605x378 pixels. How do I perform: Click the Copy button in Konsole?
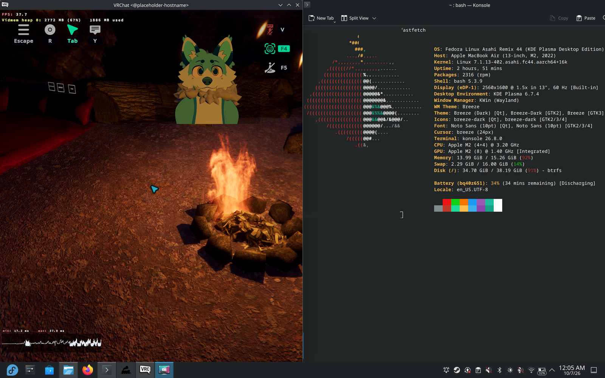coord(559,18)
